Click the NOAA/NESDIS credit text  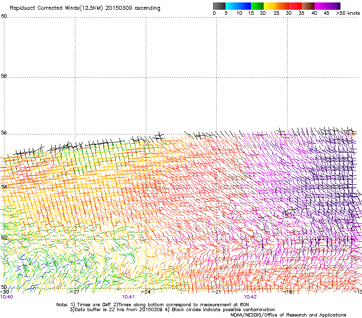pyautogui.click(x=288, y=315)
